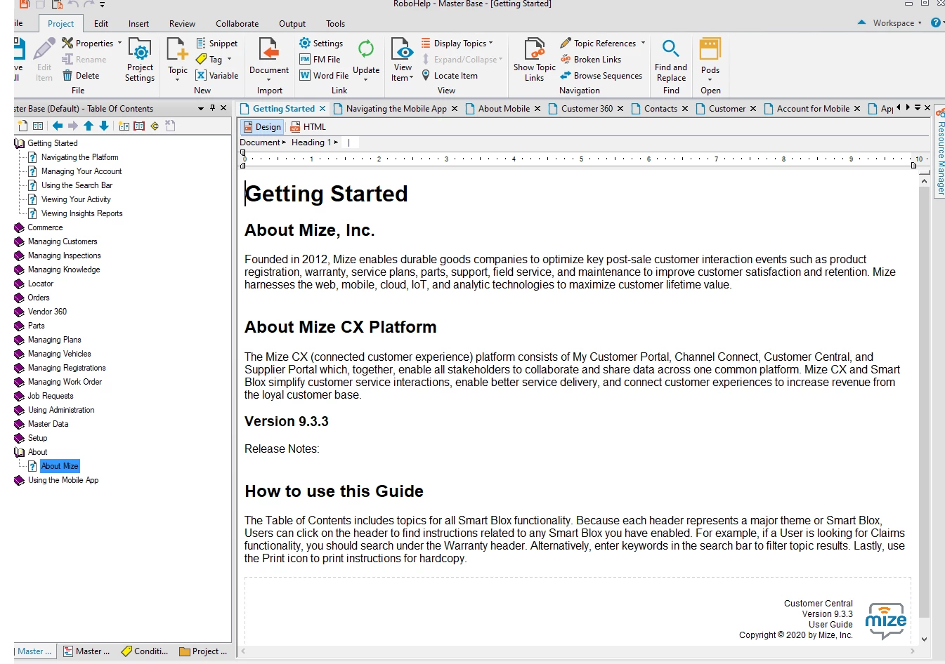Image resolution: width=945 pixels, height=664 pixels.
Task: Click the yellow auto-create TOC icon
Action: (155, 126)
